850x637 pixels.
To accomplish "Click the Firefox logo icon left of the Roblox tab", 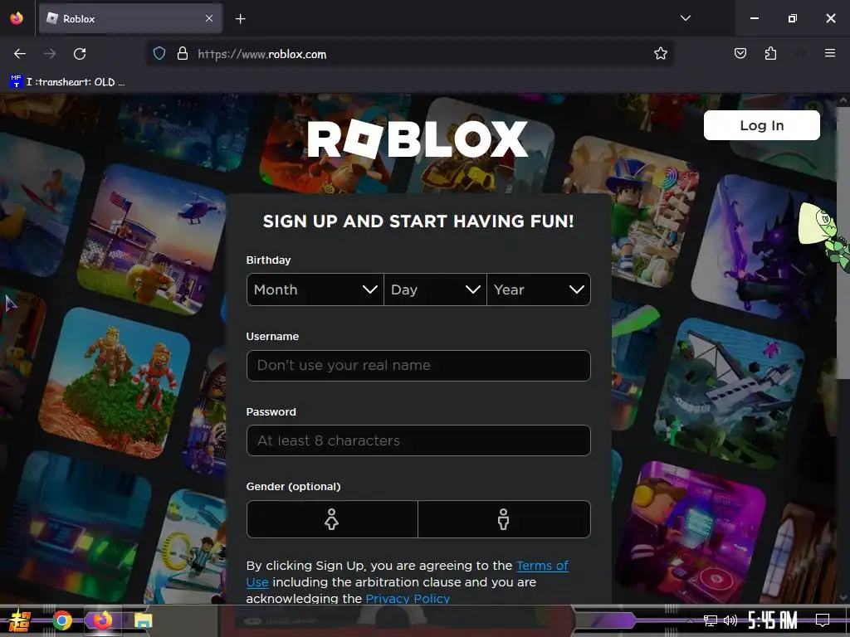I will coord(17,18).
